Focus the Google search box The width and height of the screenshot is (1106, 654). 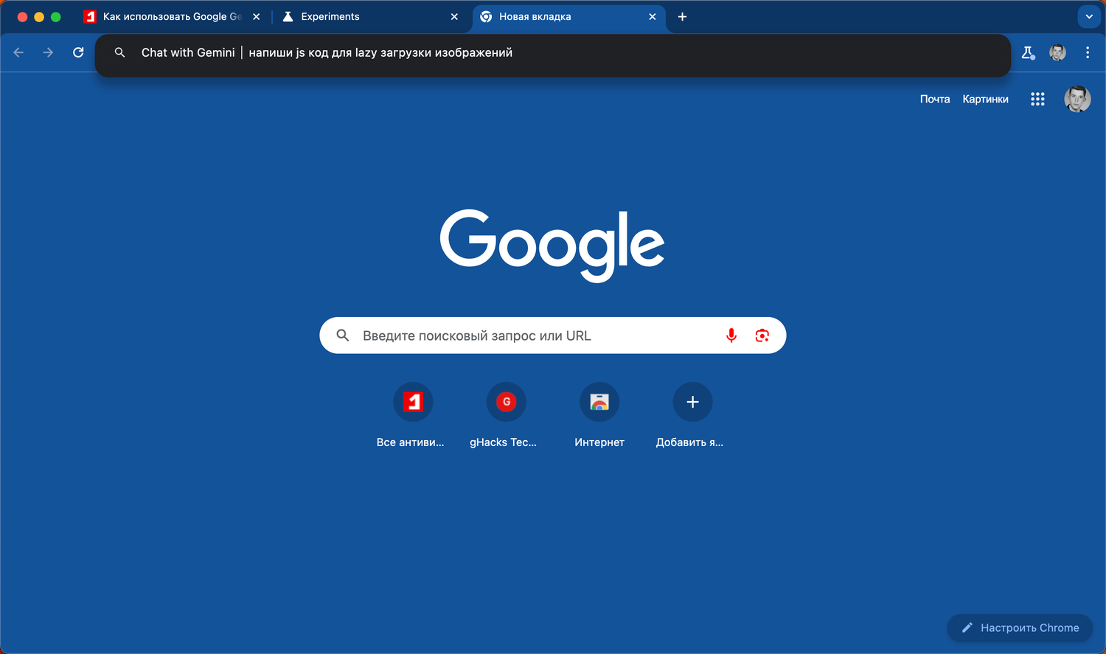click(x=552, y=335)
